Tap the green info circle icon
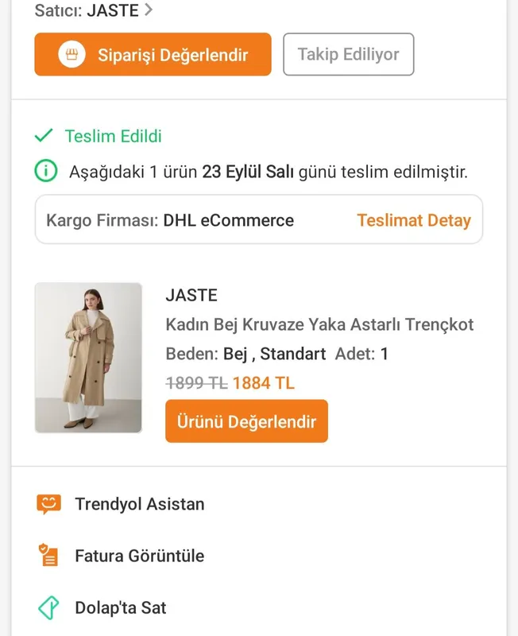This screenshot has width=518, height=636. (x=46, y=171)
